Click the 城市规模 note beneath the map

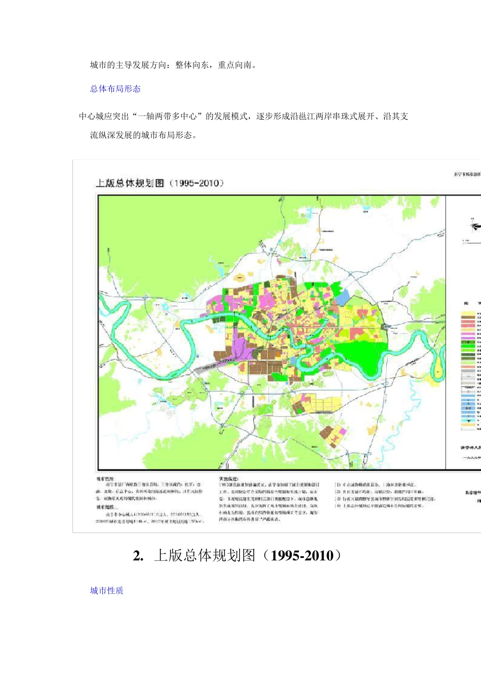point(150,514)
